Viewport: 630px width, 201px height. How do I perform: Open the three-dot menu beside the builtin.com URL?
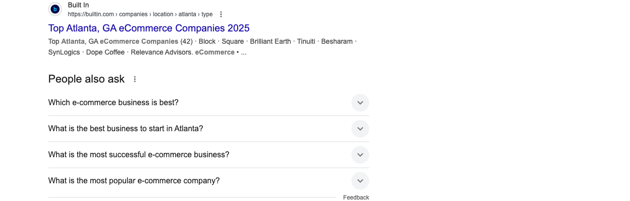221,14
